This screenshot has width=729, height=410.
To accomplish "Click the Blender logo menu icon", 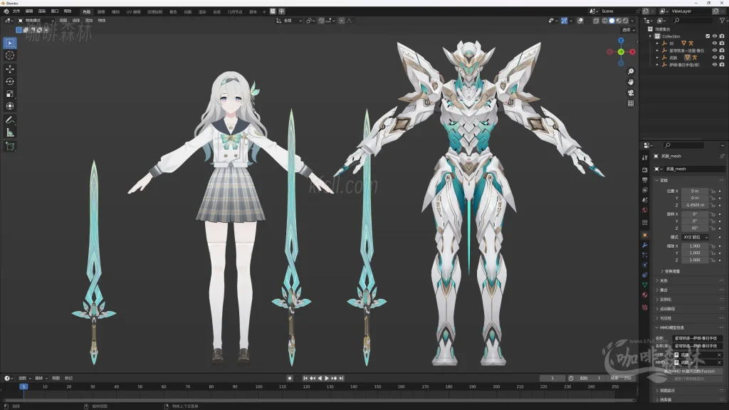I will point(6,11).
